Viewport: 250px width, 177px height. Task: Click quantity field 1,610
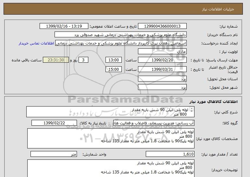(x=170, y=154)
